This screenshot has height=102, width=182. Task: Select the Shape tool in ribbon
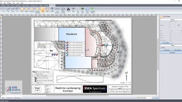pos(47,10)
